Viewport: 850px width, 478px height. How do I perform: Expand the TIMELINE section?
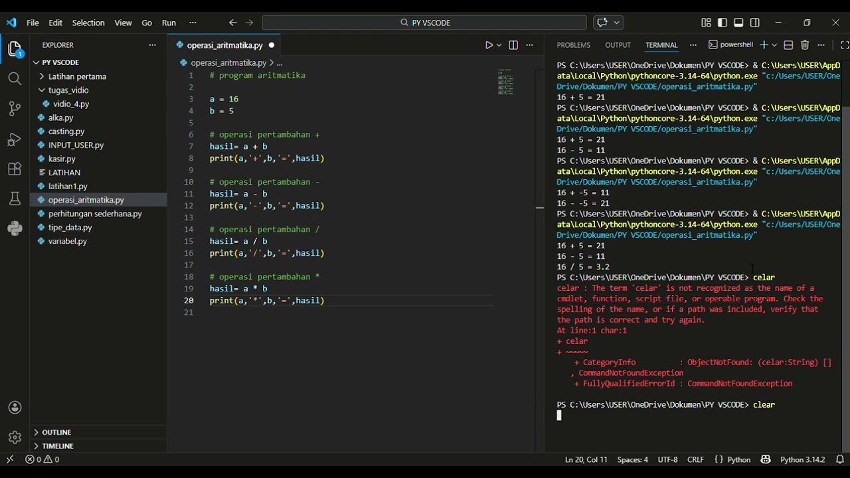[98, 446]
